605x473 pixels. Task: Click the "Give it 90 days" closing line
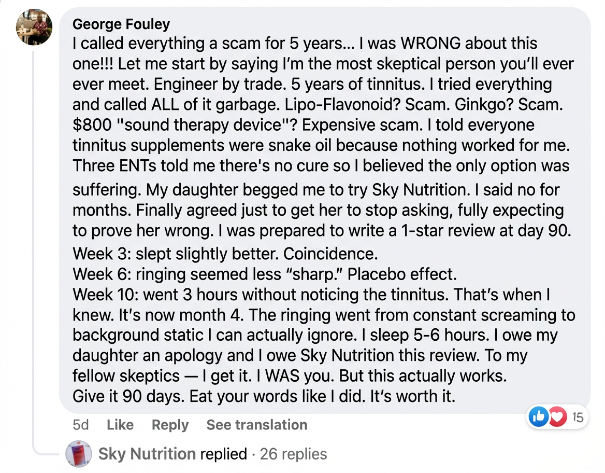(x=264, y=397)
